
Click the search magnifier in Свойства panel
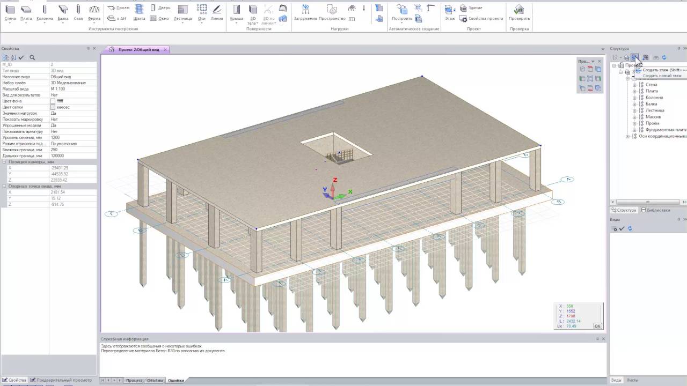pyautogui.click(x=32, y=57)
